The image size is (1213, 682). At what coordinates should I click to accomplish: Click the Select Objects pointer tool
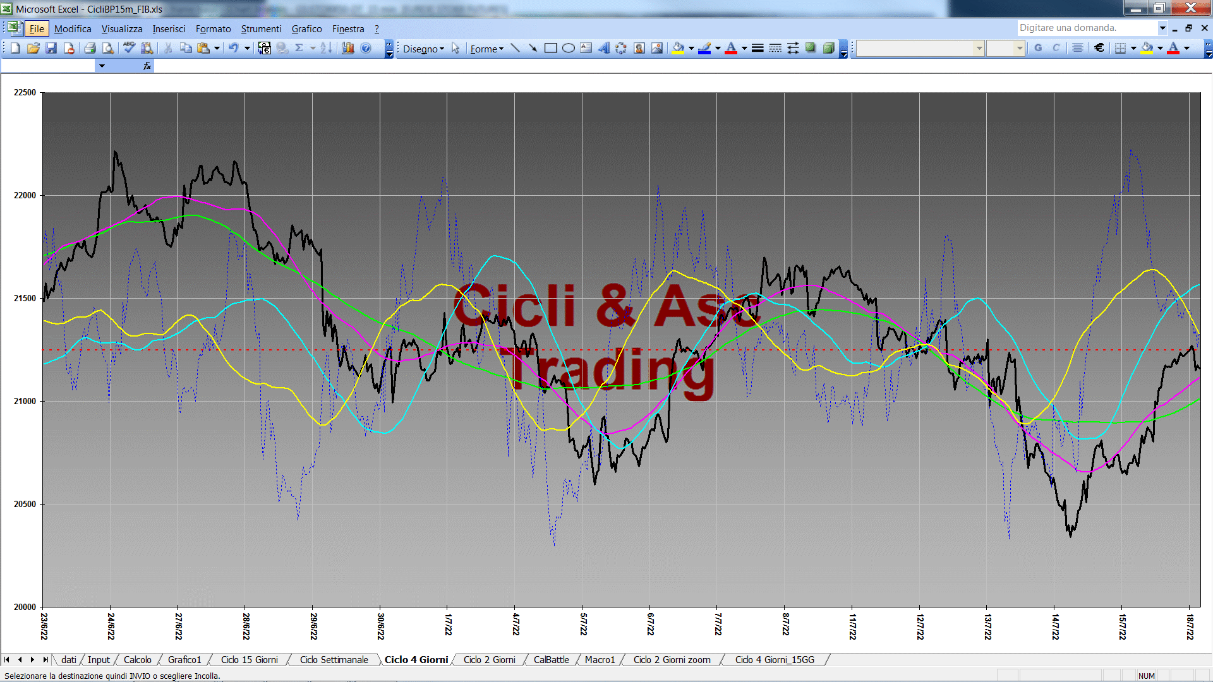coord(456,48)
